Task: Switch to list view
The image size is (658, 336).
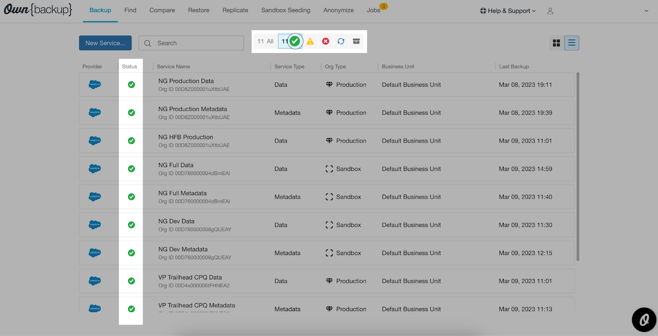Action: coord(572,43)
